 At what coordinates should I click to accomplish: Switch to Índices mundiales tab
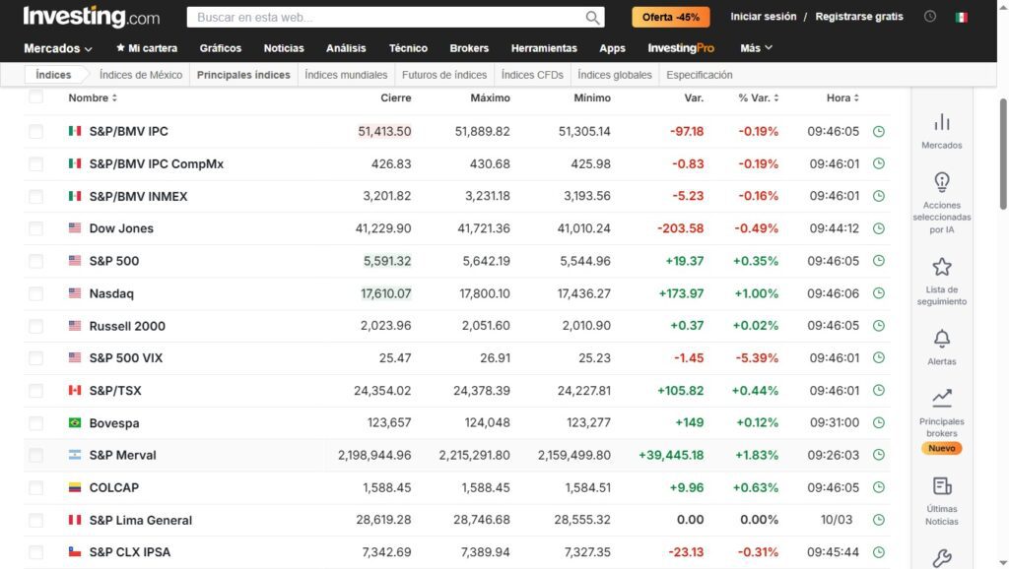[x=346, y=75]
